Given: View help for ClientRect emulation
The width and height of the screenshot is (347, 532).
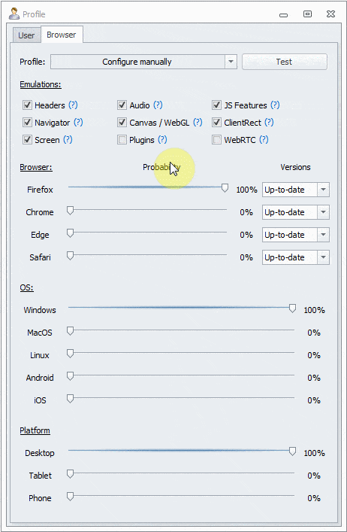Looking at the screenshot, I should click(x=269, y=123).
